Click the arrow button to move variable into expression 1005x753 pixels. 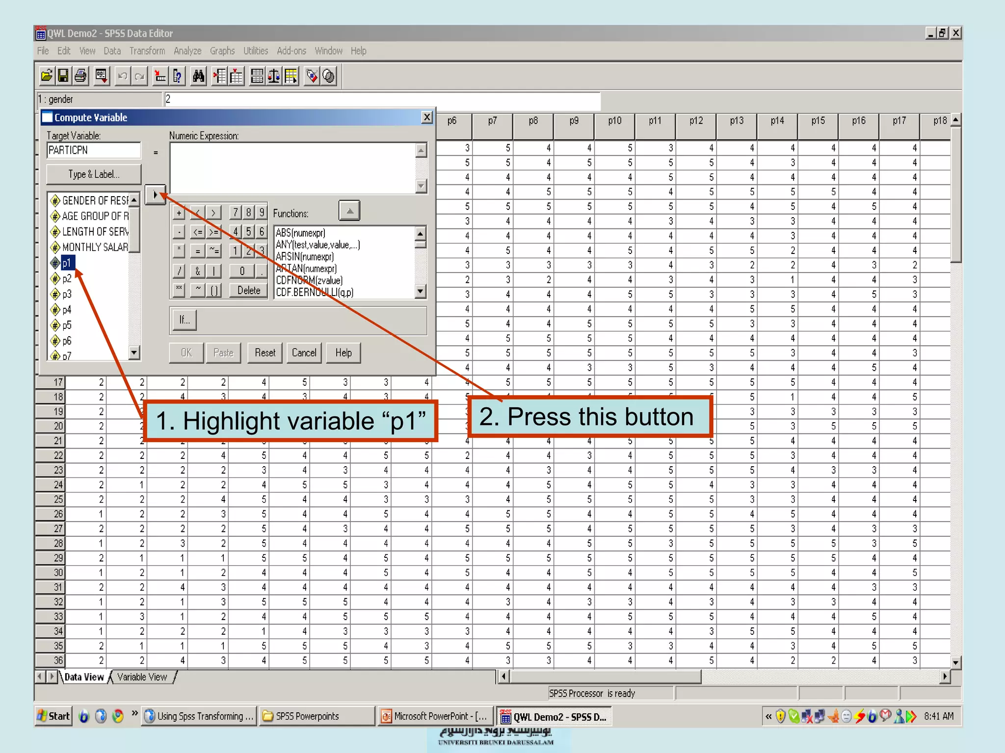[155, 195]
